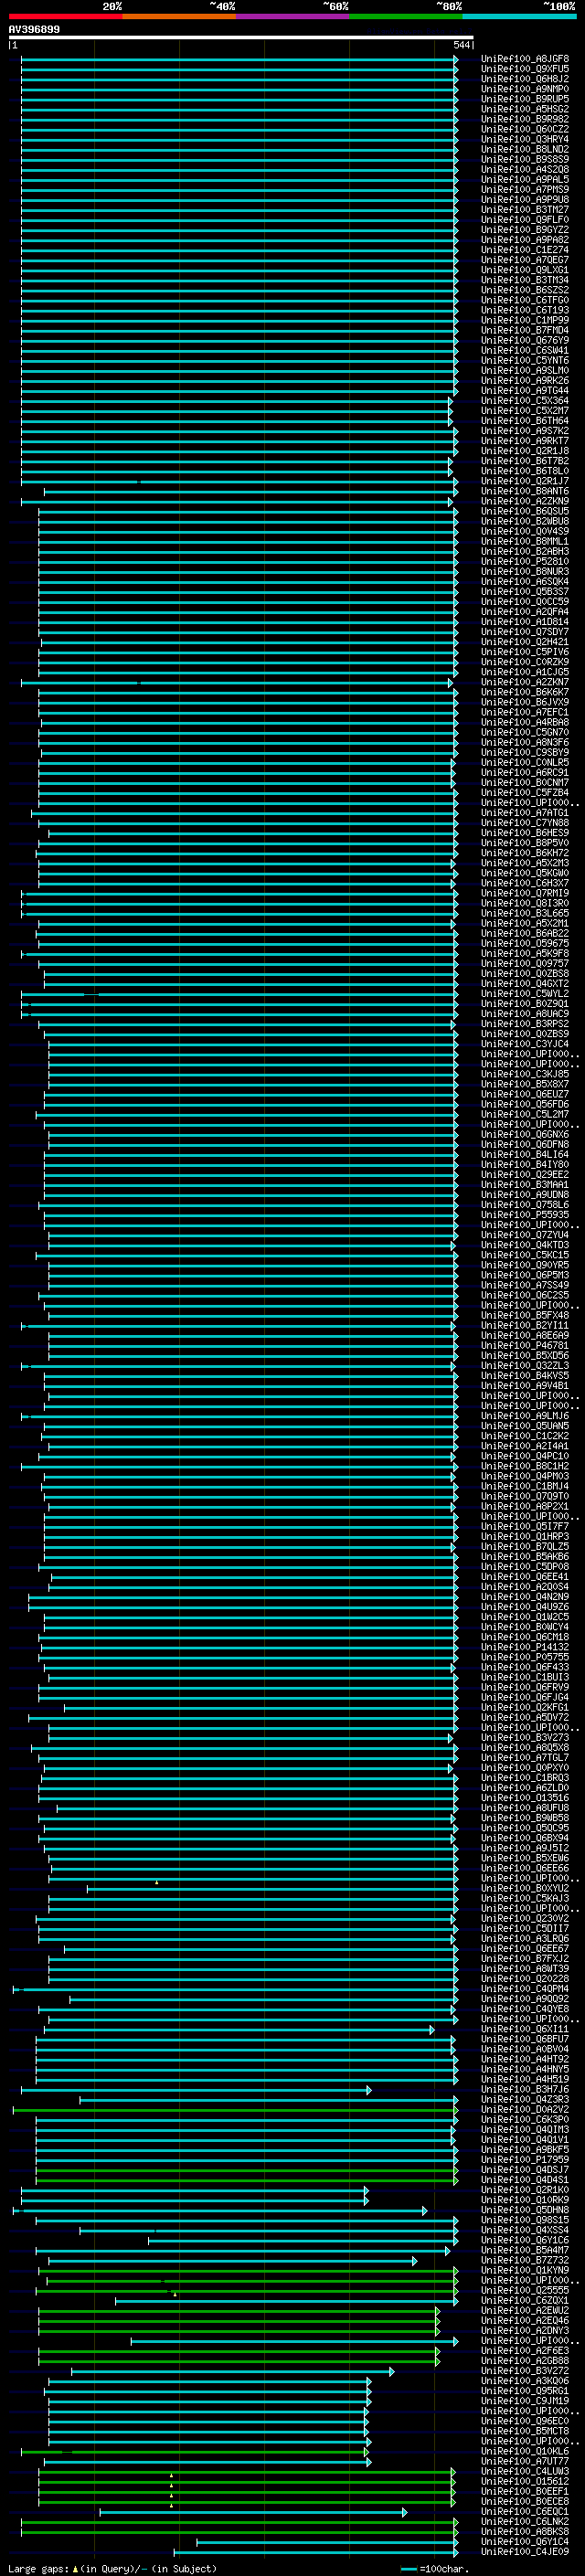Click the orange ~40% identity legend segment
Image resolution: width=585 pixels, height=2576 pixels.
point(179,16)
